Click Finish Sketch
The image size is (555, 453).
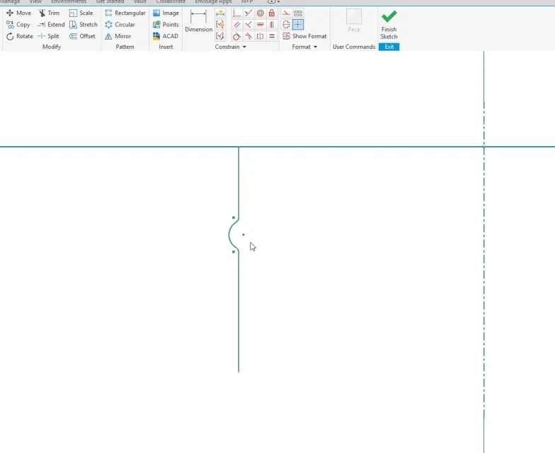tap(389, 24)
